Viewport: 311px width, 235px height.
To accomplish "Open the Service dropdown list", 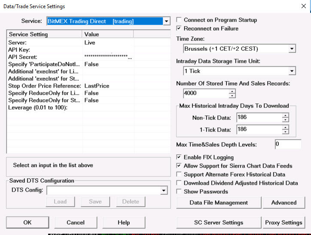I will [x=166, y=21].
